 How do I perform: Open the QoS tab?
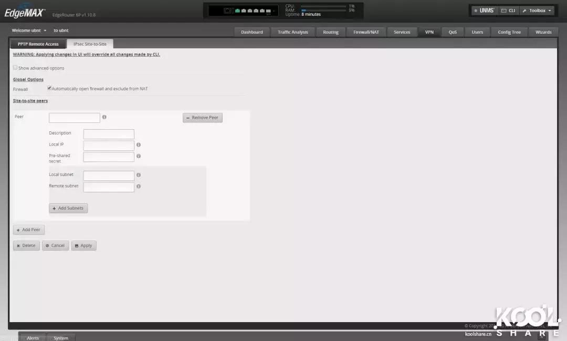tap(453, 32)
